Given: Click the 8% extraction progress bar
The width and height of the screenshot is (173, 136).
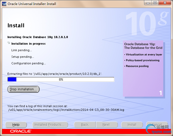Looking at the screenshot, I should tap(61, 80).
